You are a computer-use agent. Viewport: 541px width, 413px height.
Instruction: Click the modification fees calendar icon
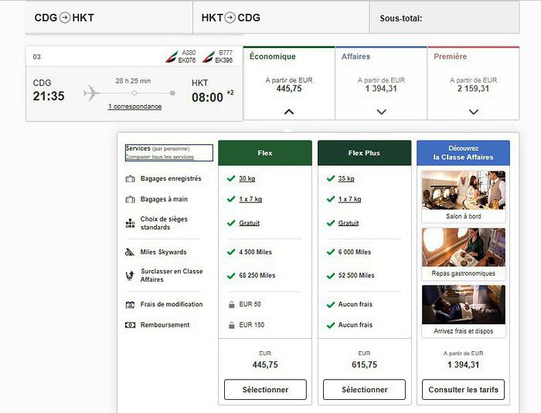[x=130, y=304]
